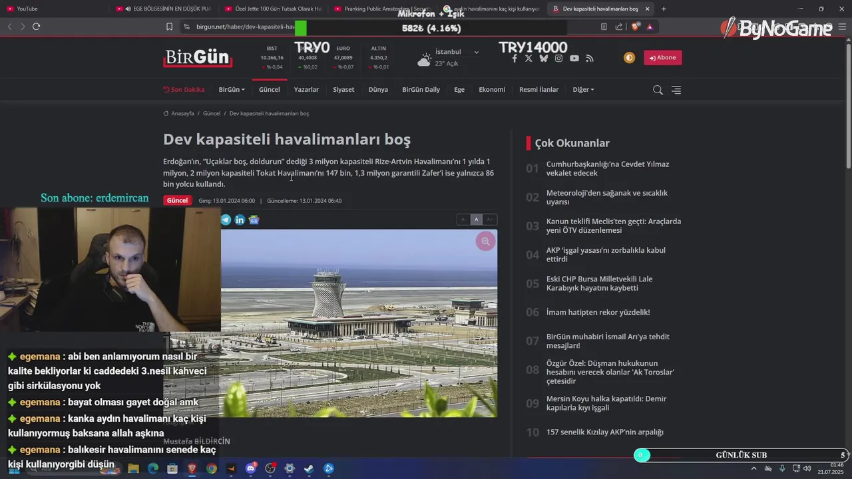Open the Güncel nav section
The height and width of the screenshot is (479, 852).
click(x=269, y=89)
